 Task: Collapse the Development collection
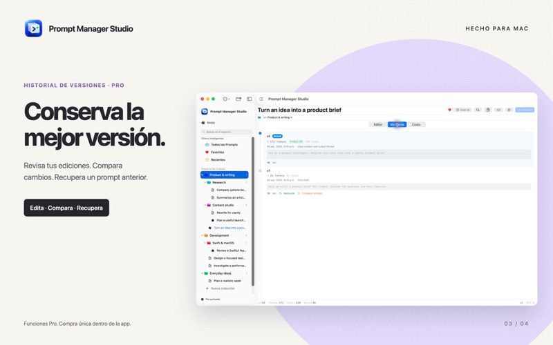pyautogui.click(x=203, y=235)
